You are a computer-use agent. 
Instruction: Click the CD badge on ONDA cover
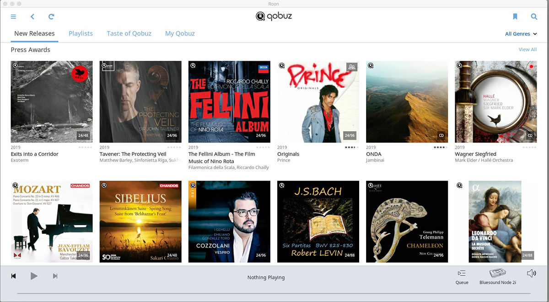coord(441,135)
